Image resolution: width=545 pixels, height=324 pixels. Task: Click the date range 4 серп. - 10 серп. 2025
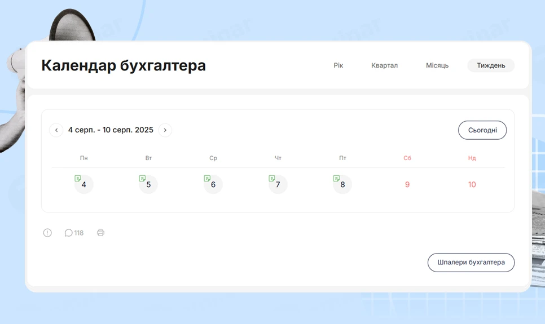point(111,130)
